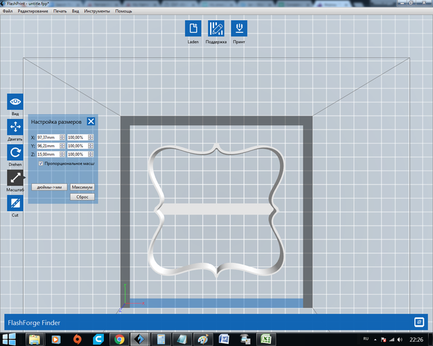
Task: Toggle the Пропорциональное масштабирование checkbox
Action: (41, 163)
